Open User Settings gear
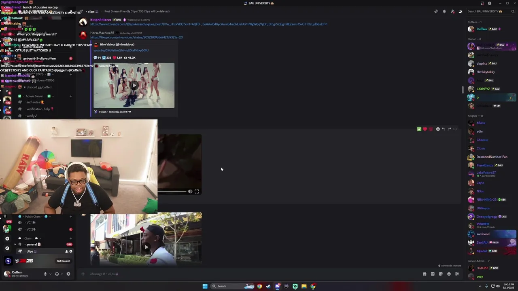The width and height of the screenshot is (518, 291). pyautogui.click(x=68, y=274)
